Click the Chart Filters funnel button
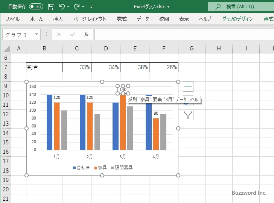The height and width of the screenshot is (203, 274). tap(188, 115)
